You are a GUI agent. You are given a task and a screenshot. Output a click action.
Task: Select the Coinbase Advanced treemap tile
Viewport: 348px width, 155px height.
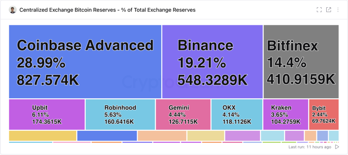click(x=85, y=62)
